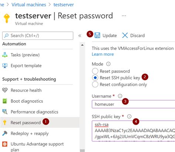Click the Support + troubleshooting heading
Viewport: 175px width, 152px height.
[29, 79]
